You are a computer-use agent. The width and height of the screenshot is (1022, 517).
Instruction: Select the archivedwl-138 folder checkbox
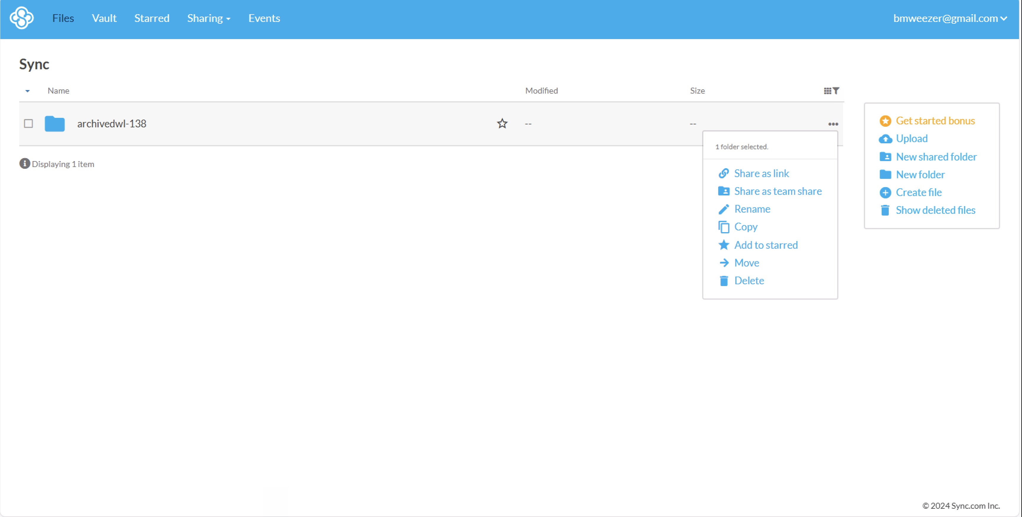[28, 124]
